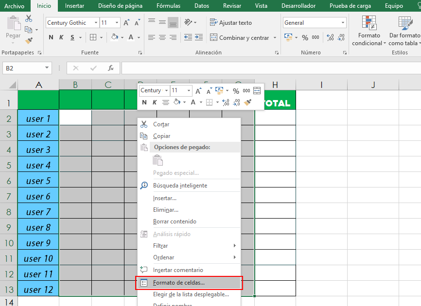Screen dimensions: 421x306
Task: Choose Formato de celdas from context menu
Action: 179,282
